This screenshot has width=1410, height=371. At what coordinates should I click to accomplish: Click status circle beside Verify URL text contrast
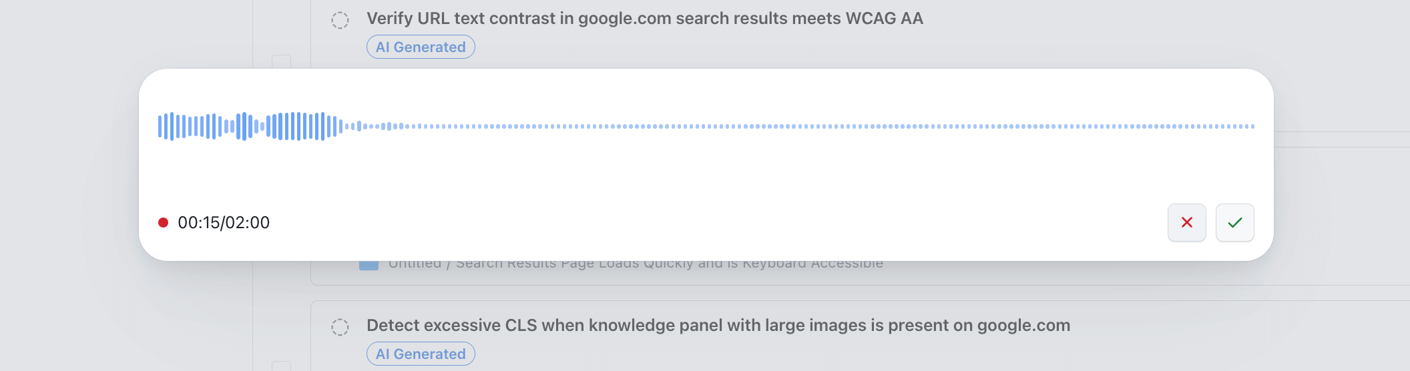[340, 20]
